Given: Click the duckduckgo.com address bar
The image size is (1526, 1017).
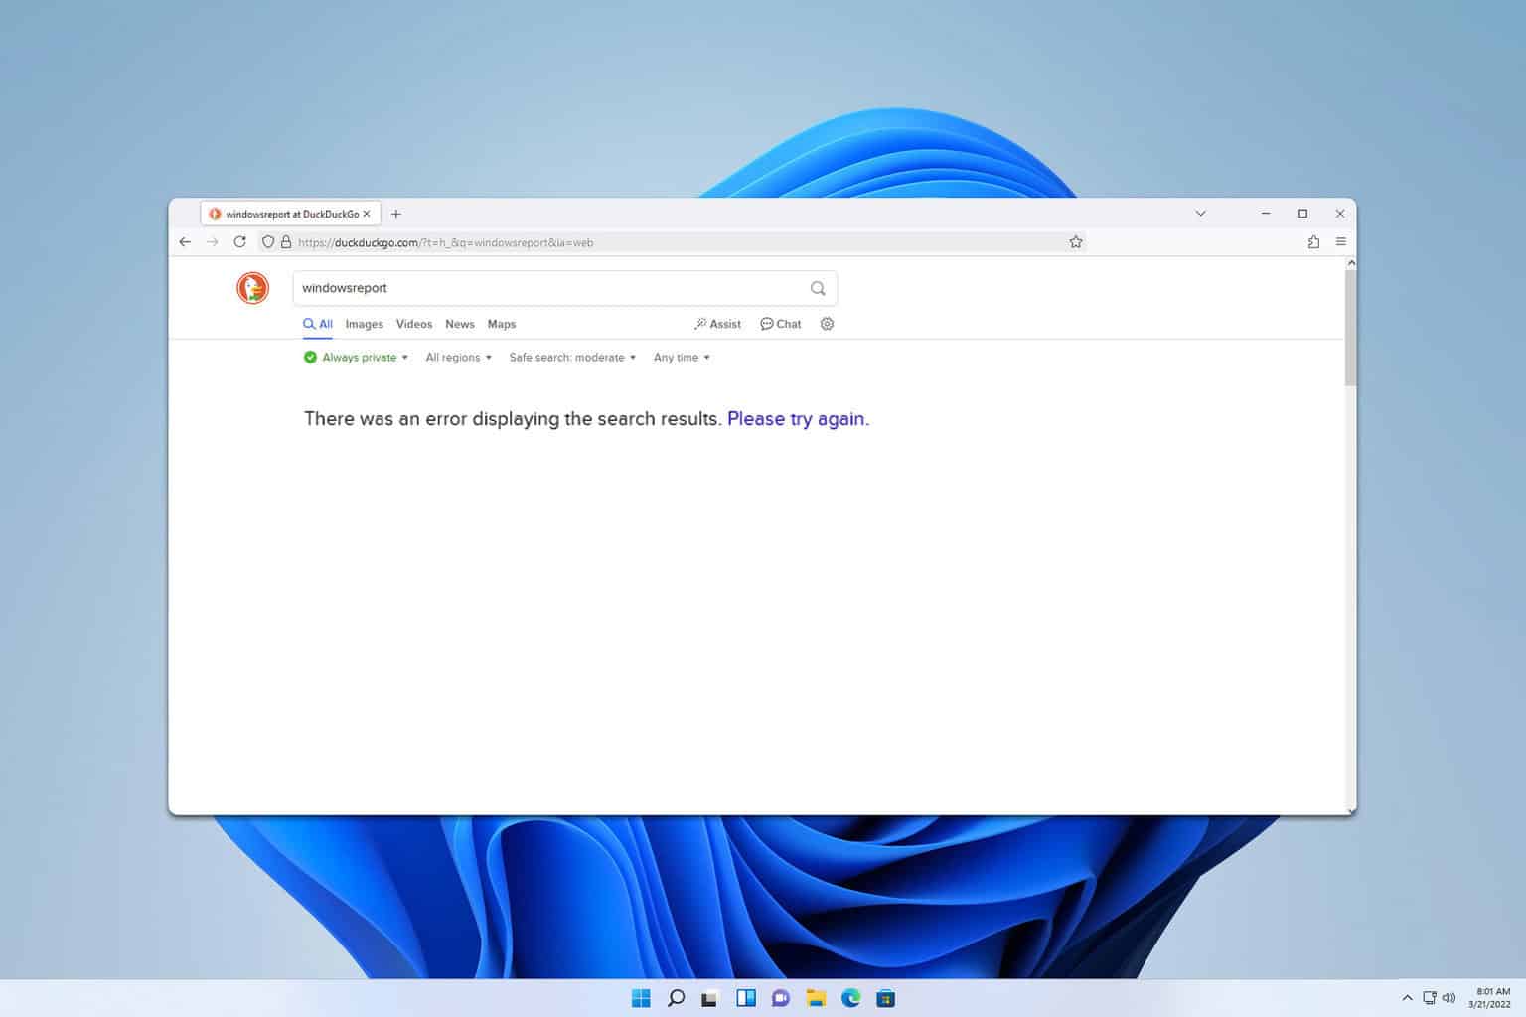Looking at the screenshot, I should [672, 242].
